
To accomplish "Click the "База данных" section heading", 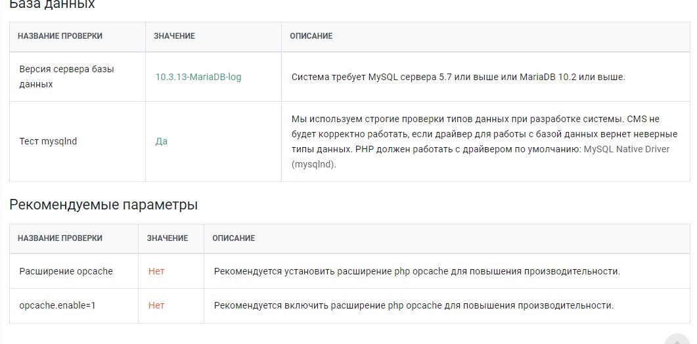I will [52, 5].
